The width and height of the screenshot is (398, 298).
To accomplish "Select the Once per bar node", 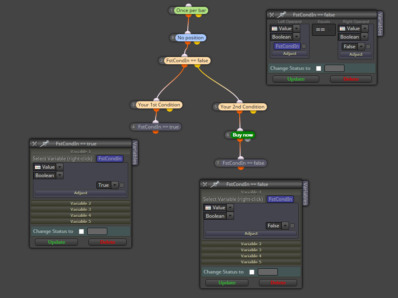I will (x=191, y=10).
